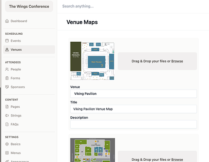Click the empty Description field

[x=134, y=124]
